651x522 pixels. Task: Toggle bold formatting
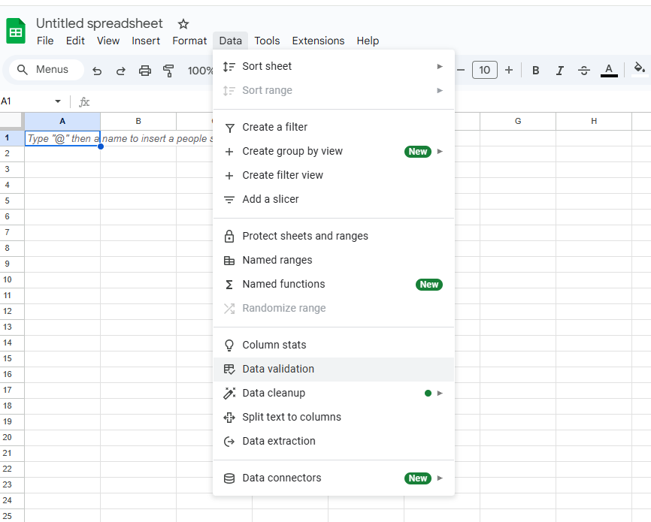tap(536, 71)
